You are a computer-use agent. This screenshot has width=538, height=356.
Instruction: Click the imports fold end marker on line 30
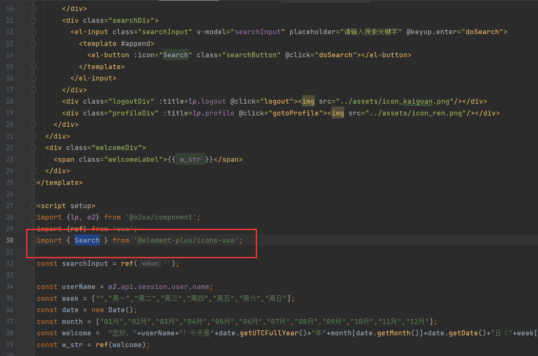coord(34,240)
